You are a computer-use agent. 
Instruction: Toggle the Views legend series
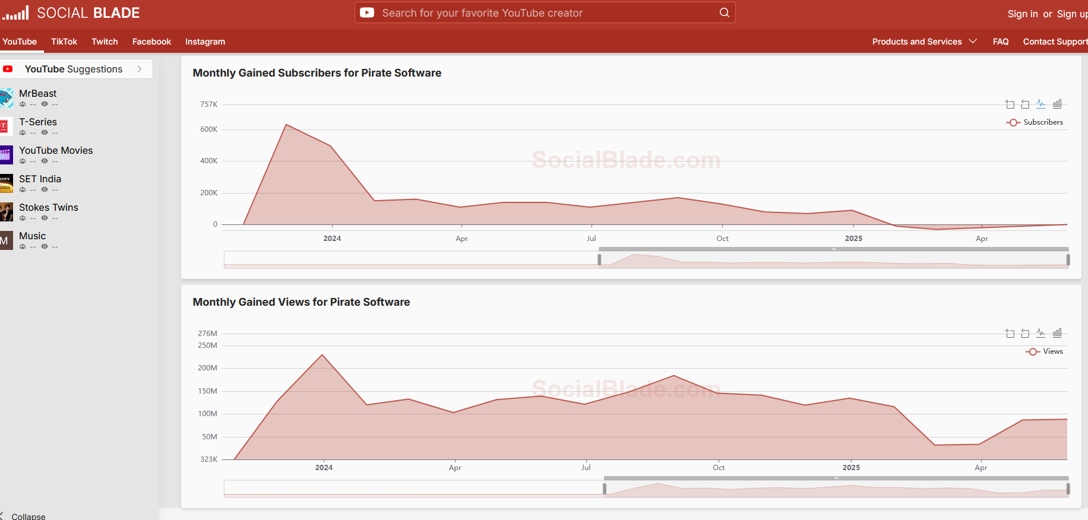pyautogui.click(x=1044, y=351)
